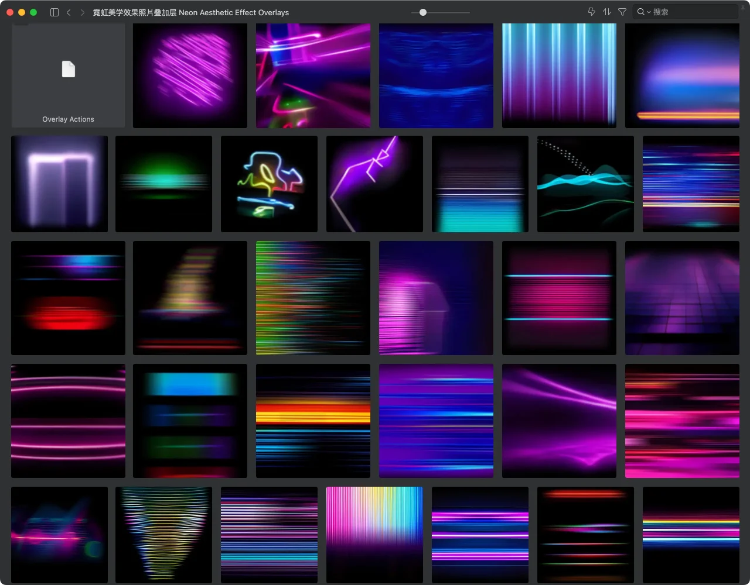
Task: Select the blue streaks with yellow line thumbnail
Action: click(691, 184)
